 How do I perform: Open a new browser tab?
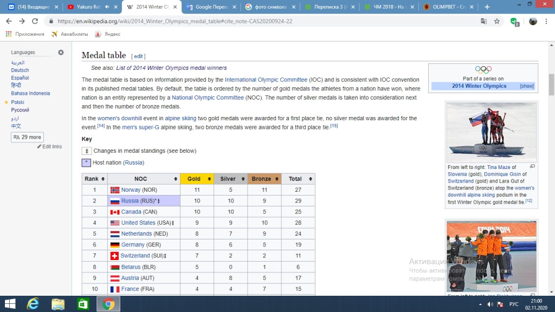487,6
